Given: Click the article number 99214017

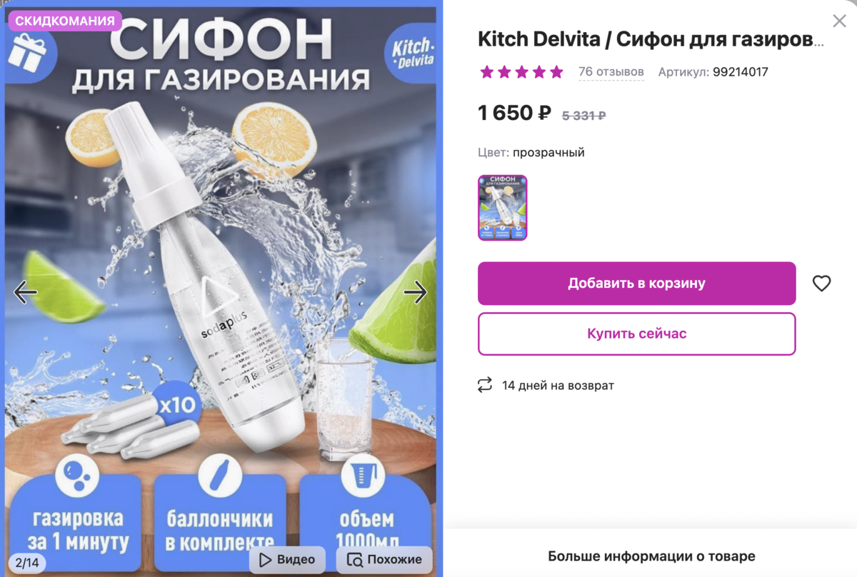Looking at the screenshot, I should [741, 72].
